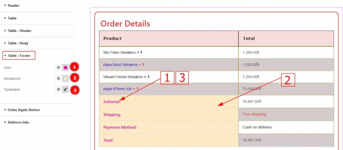Open the Background color swatch

tap(65, 79)
